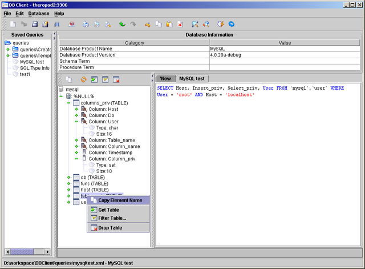
Task: Click the Save floppy disk icon
Action: (35, 24)
